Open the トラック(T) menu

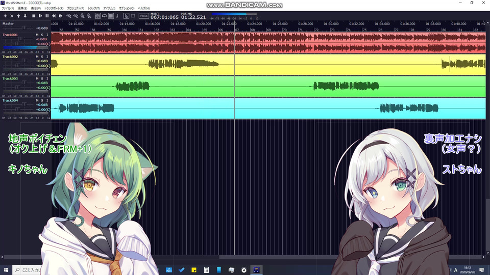[93, 9]
